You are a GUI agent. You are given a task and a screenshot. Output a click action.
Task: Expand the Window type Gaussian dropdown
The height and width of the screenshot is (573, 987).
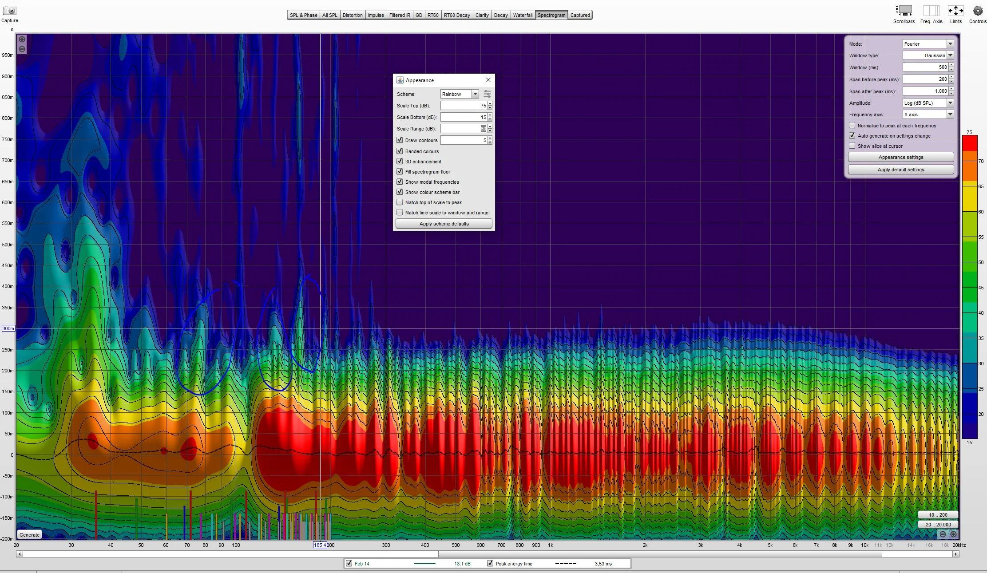click(950, 55)
